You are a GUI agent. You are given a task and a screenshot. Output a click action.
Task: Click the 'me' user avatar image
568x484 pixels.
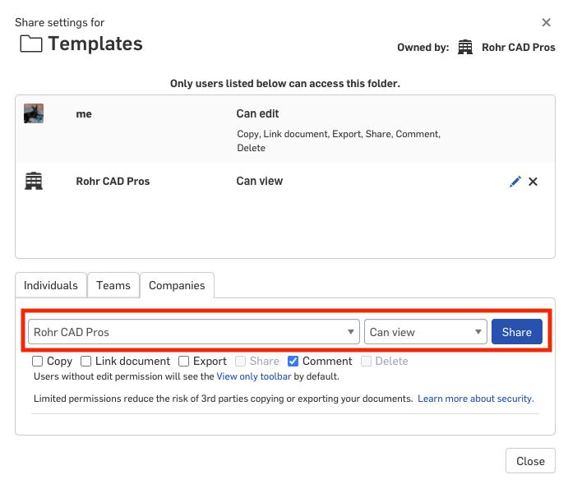pyautogui.click(x=34, y=114)
